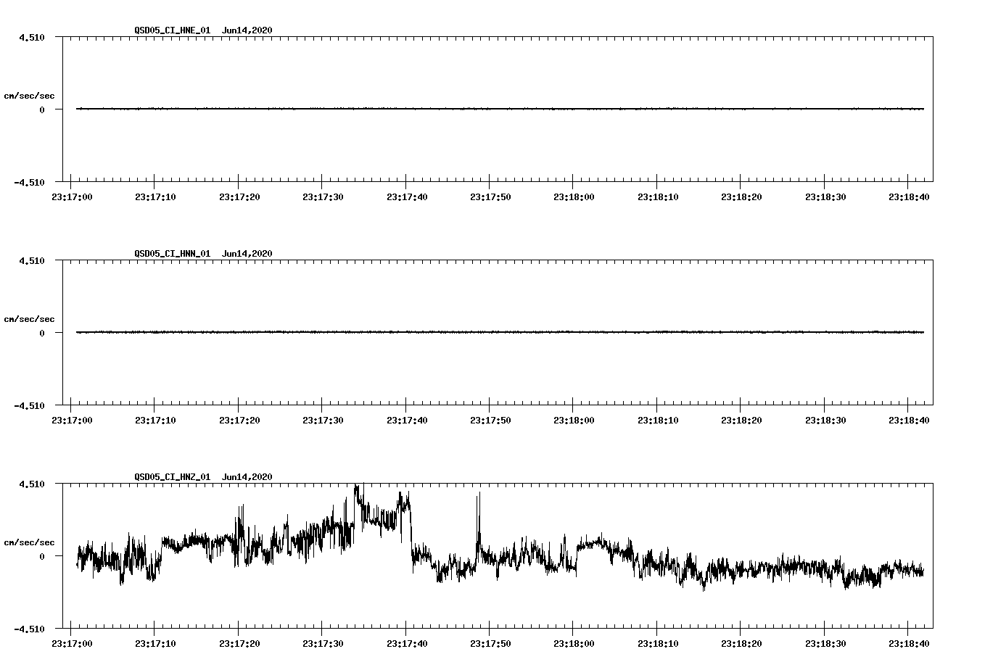Click time label 23:18:20 under HNE plot
985x670 pixels.
[741, 197]
